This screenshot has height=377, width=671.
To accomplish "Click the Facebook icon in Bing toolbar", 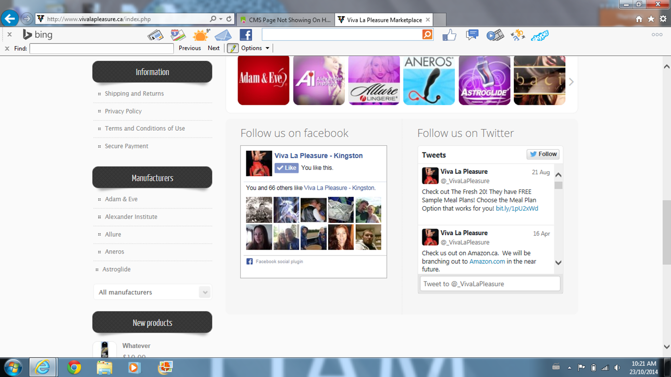I will tap(246, 35).
